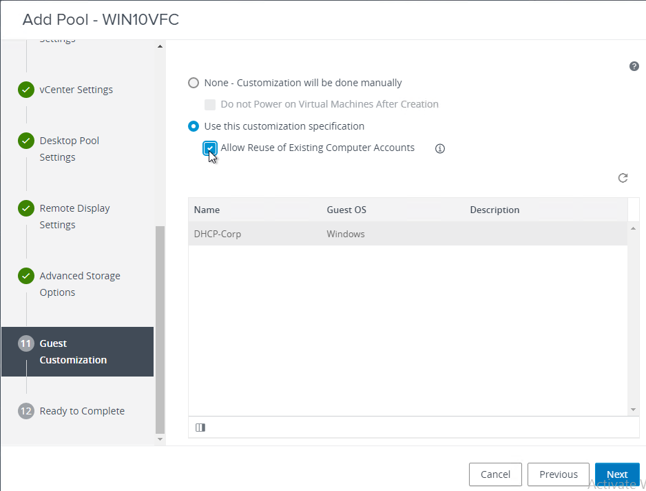Click the Remote Display Settings checkmark icon
Viewport: 646px width, 491px height.
[x=26, y=208]
